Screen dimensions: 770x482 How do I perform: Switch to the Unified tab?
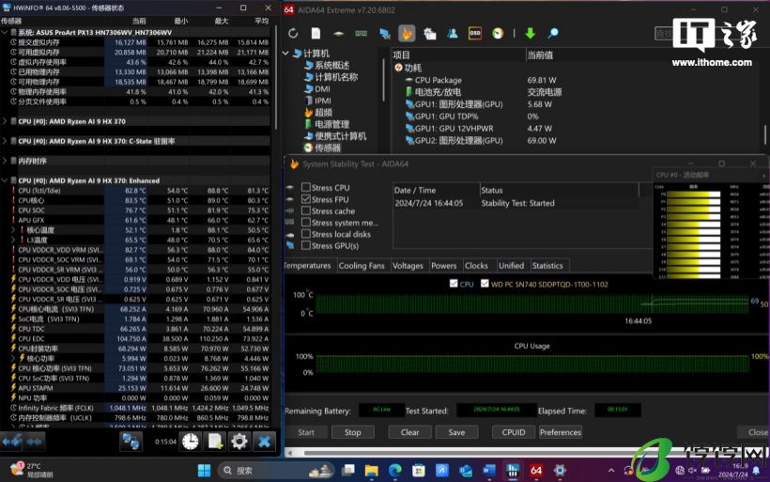511,266
